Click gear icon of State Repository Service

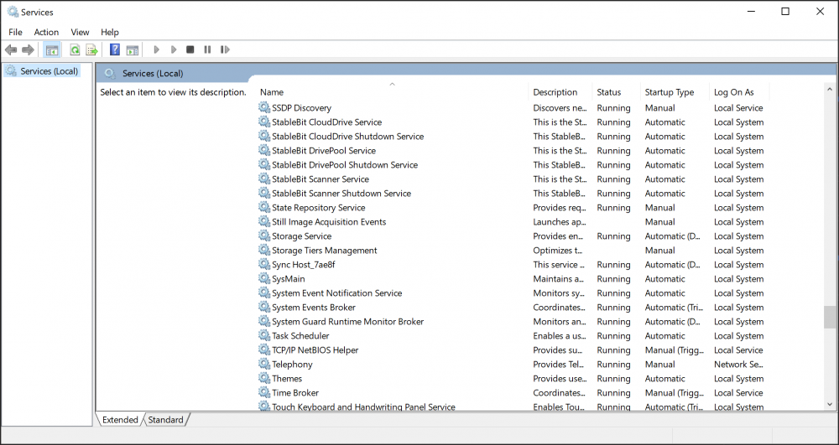(x=264, y=207)
